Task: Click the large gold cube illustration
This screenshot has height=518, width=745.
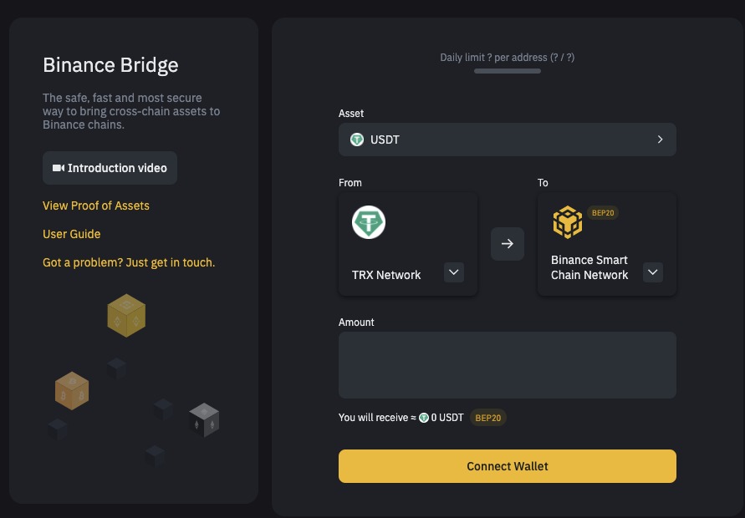Action: click(126, 315)
